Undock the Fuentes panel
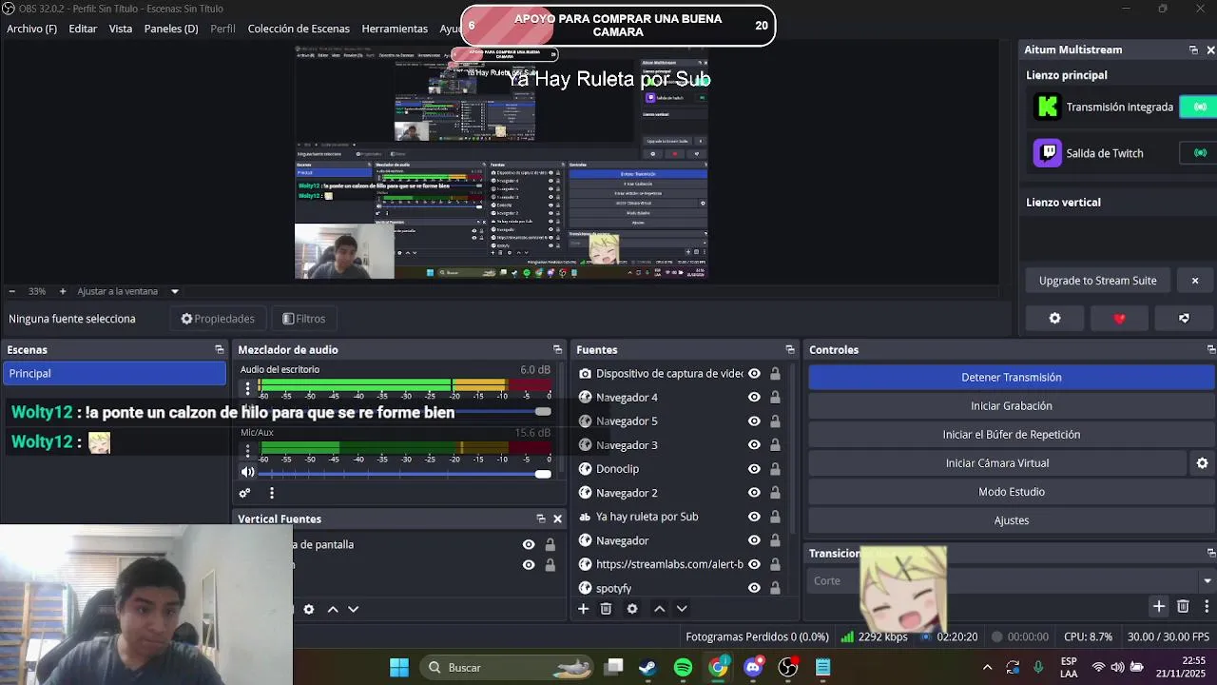Screen dimensions: 1217x685 pyautogui.click(x=789, y=350)
